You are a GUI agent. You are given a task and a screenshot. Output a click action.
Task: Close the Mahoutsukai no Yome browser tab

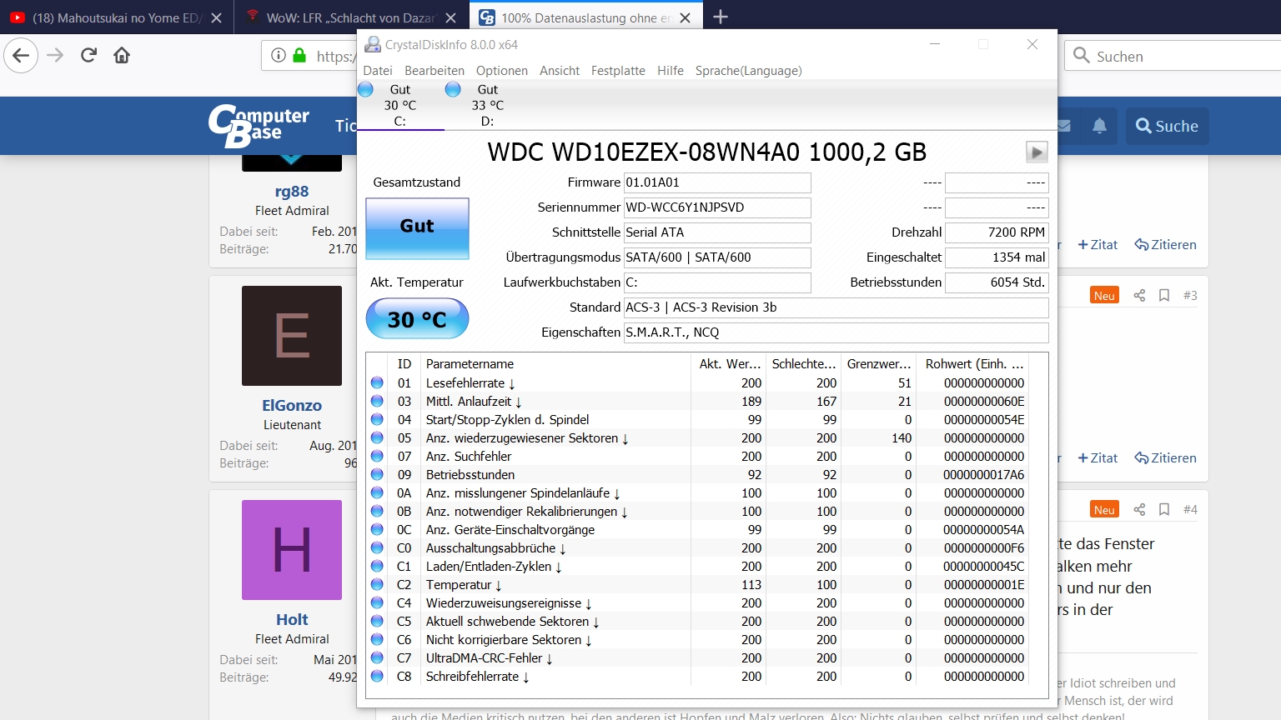point(216,17)
